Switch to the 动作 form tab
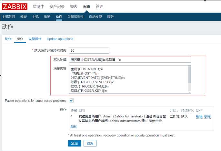This screenshot has width=221, height=151. 8,39
